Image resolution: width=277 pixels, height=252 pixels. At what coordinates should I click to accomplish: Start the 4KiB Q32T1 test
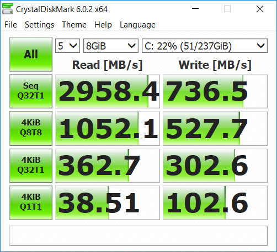(31, 166)
